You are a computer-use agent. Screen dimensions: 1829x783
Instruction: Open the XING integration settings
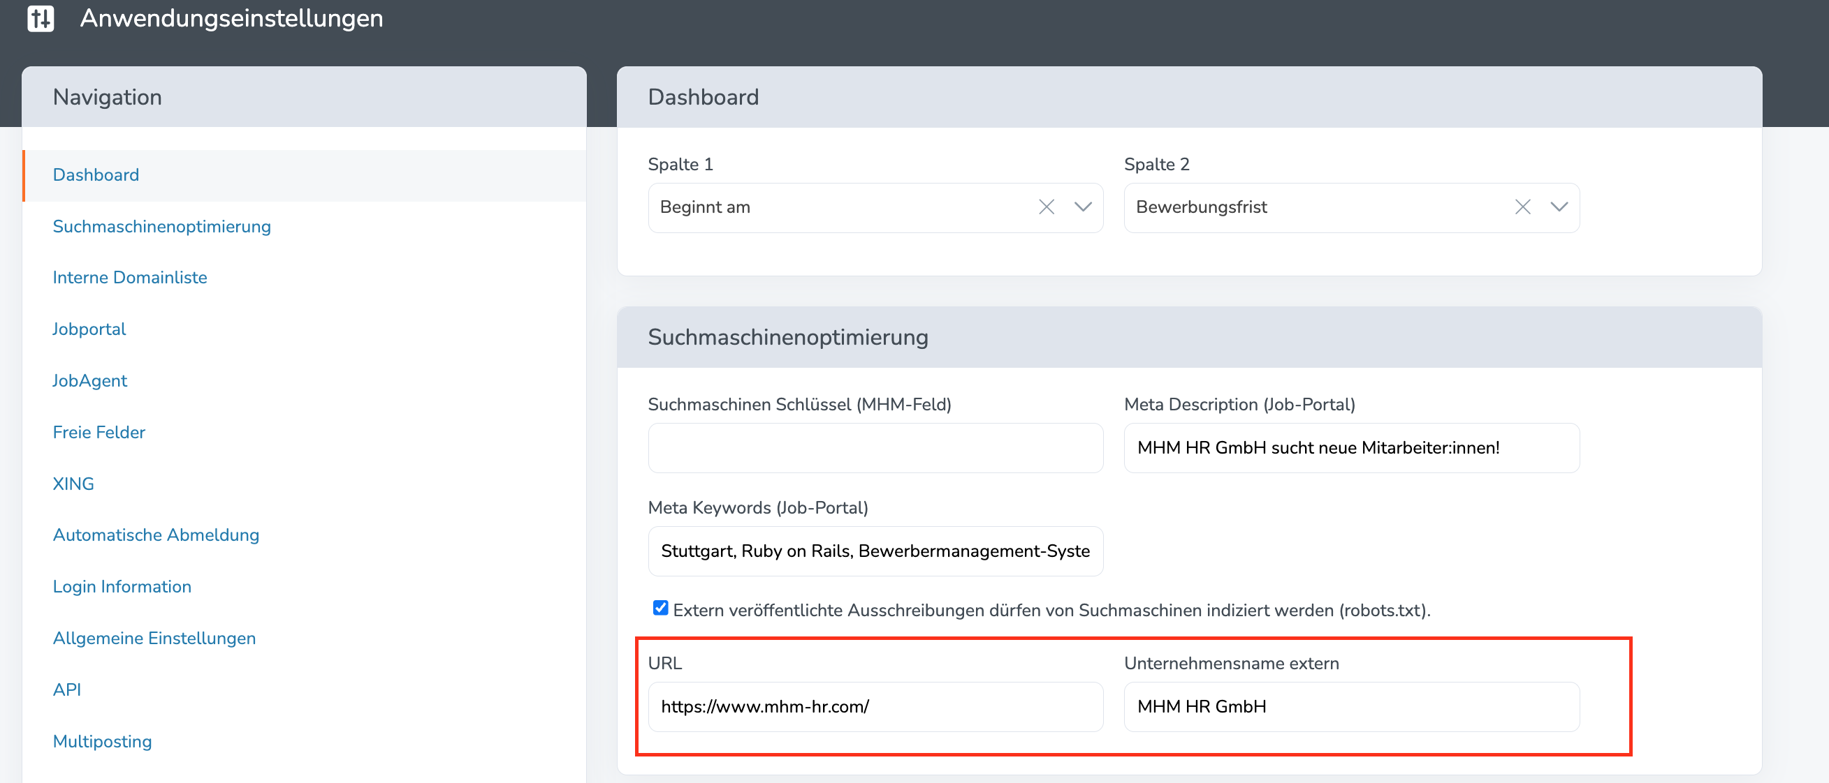click(73, 483)
